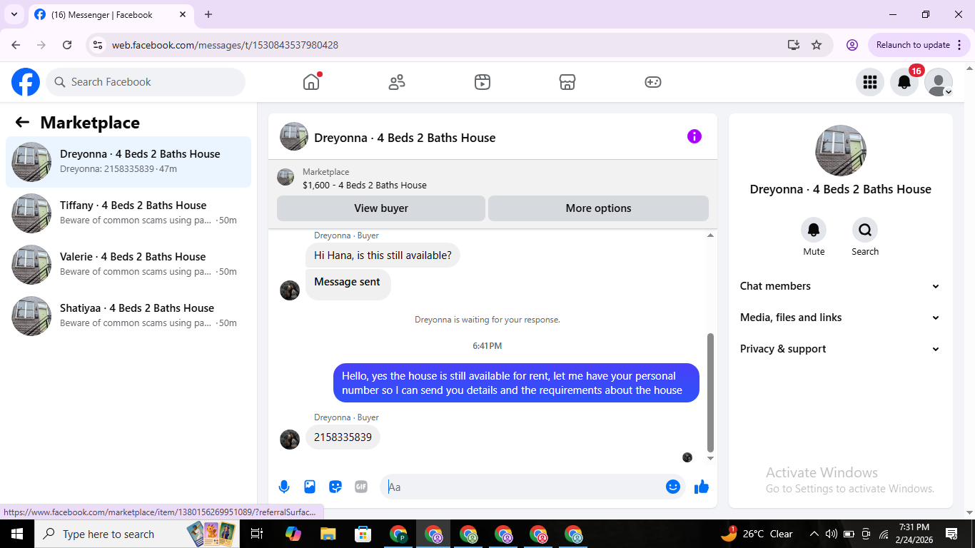Viewport: 975px width, 548px height.
Task: Open the Gaming controller icon
Action: tap(653, 82)
